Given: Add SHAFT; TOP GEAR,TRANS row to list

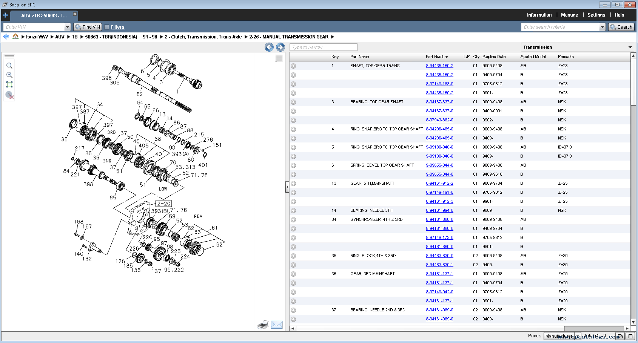Looking at the screenshot, I should (x=293, y=66).
